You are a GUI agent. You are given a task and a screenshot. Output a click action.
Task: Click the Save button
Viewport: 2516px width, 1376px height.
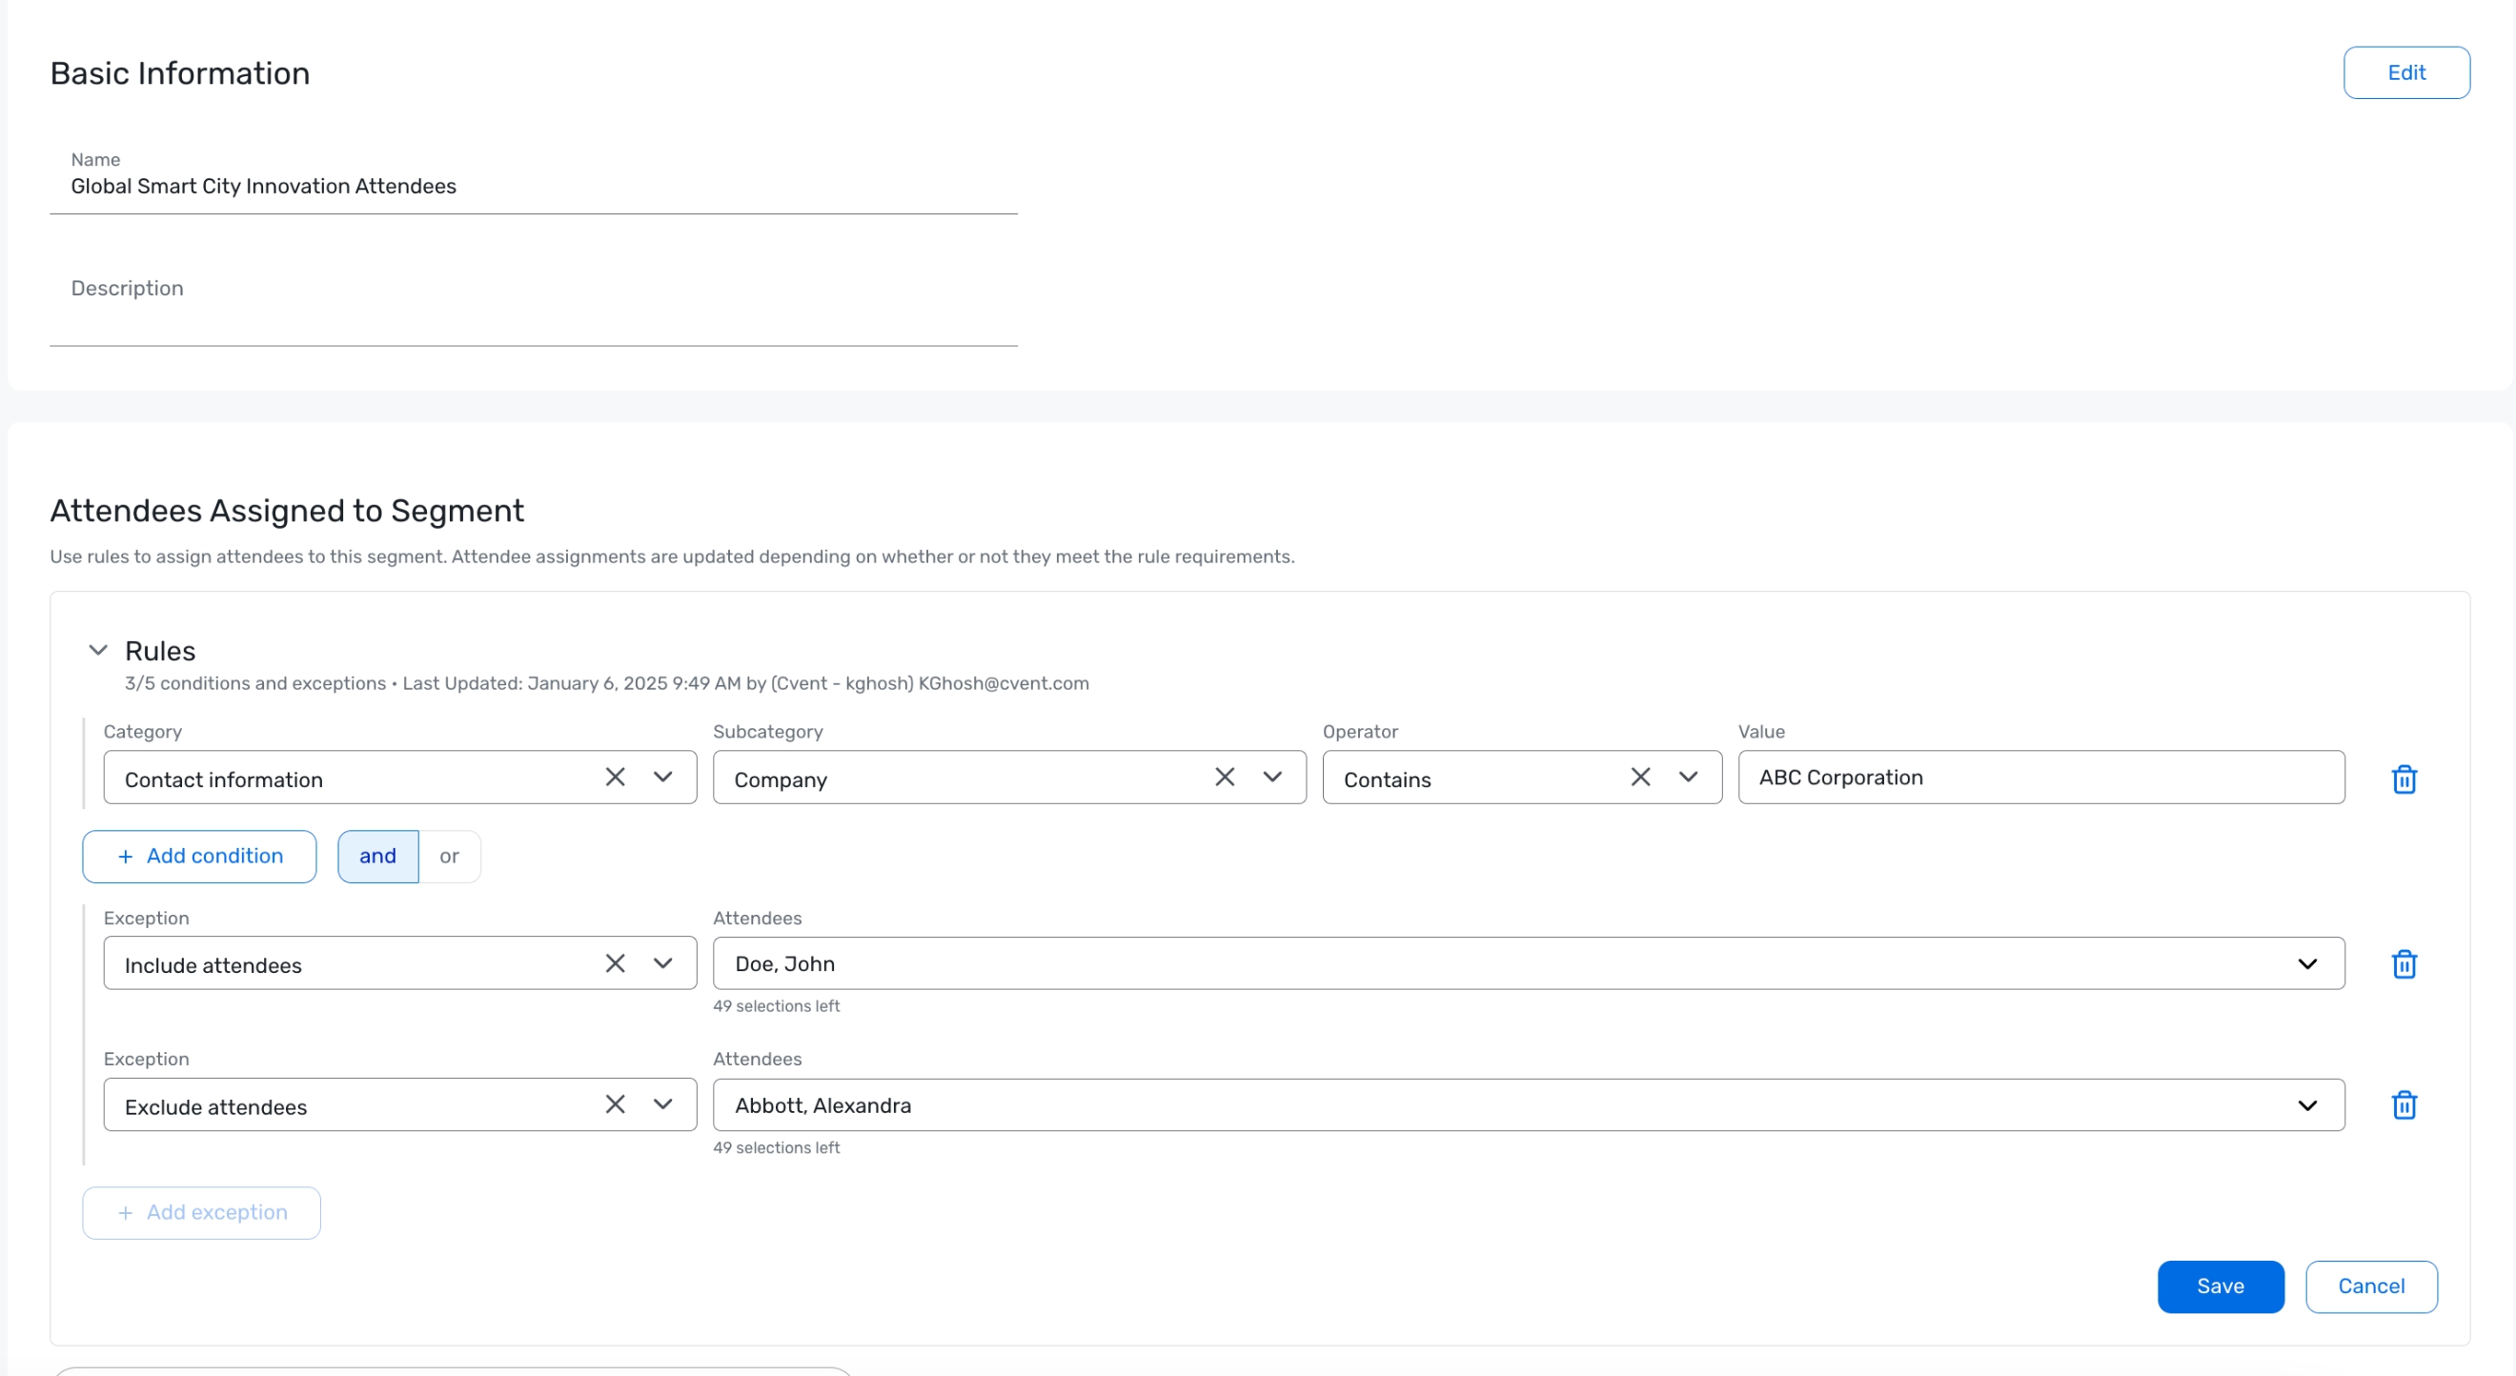pos(2220,1286)
